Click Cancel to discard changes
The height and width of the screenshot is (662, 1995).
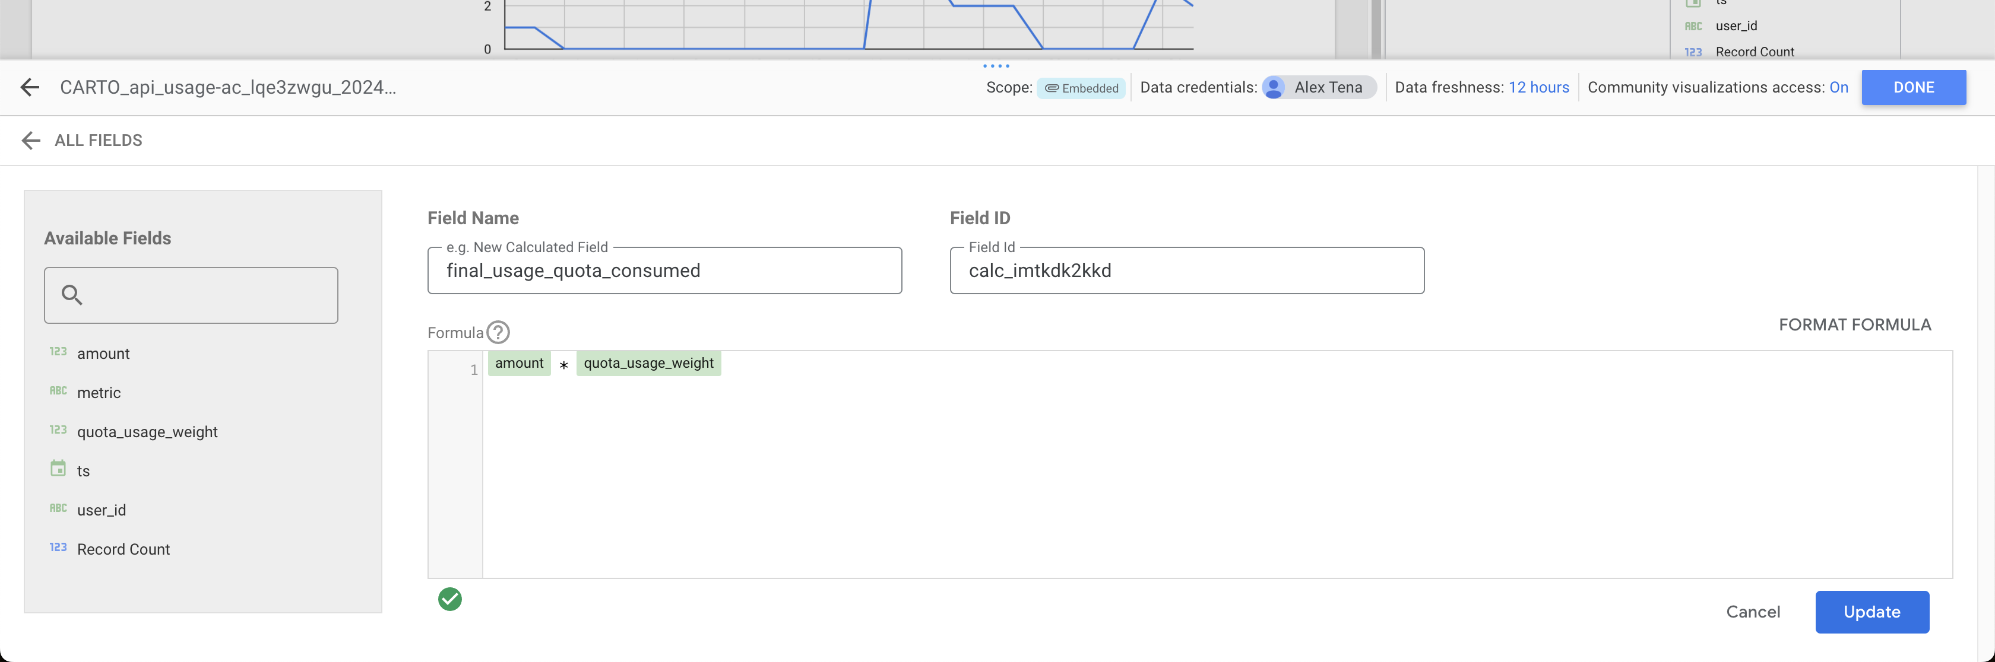pos(1753,612)
